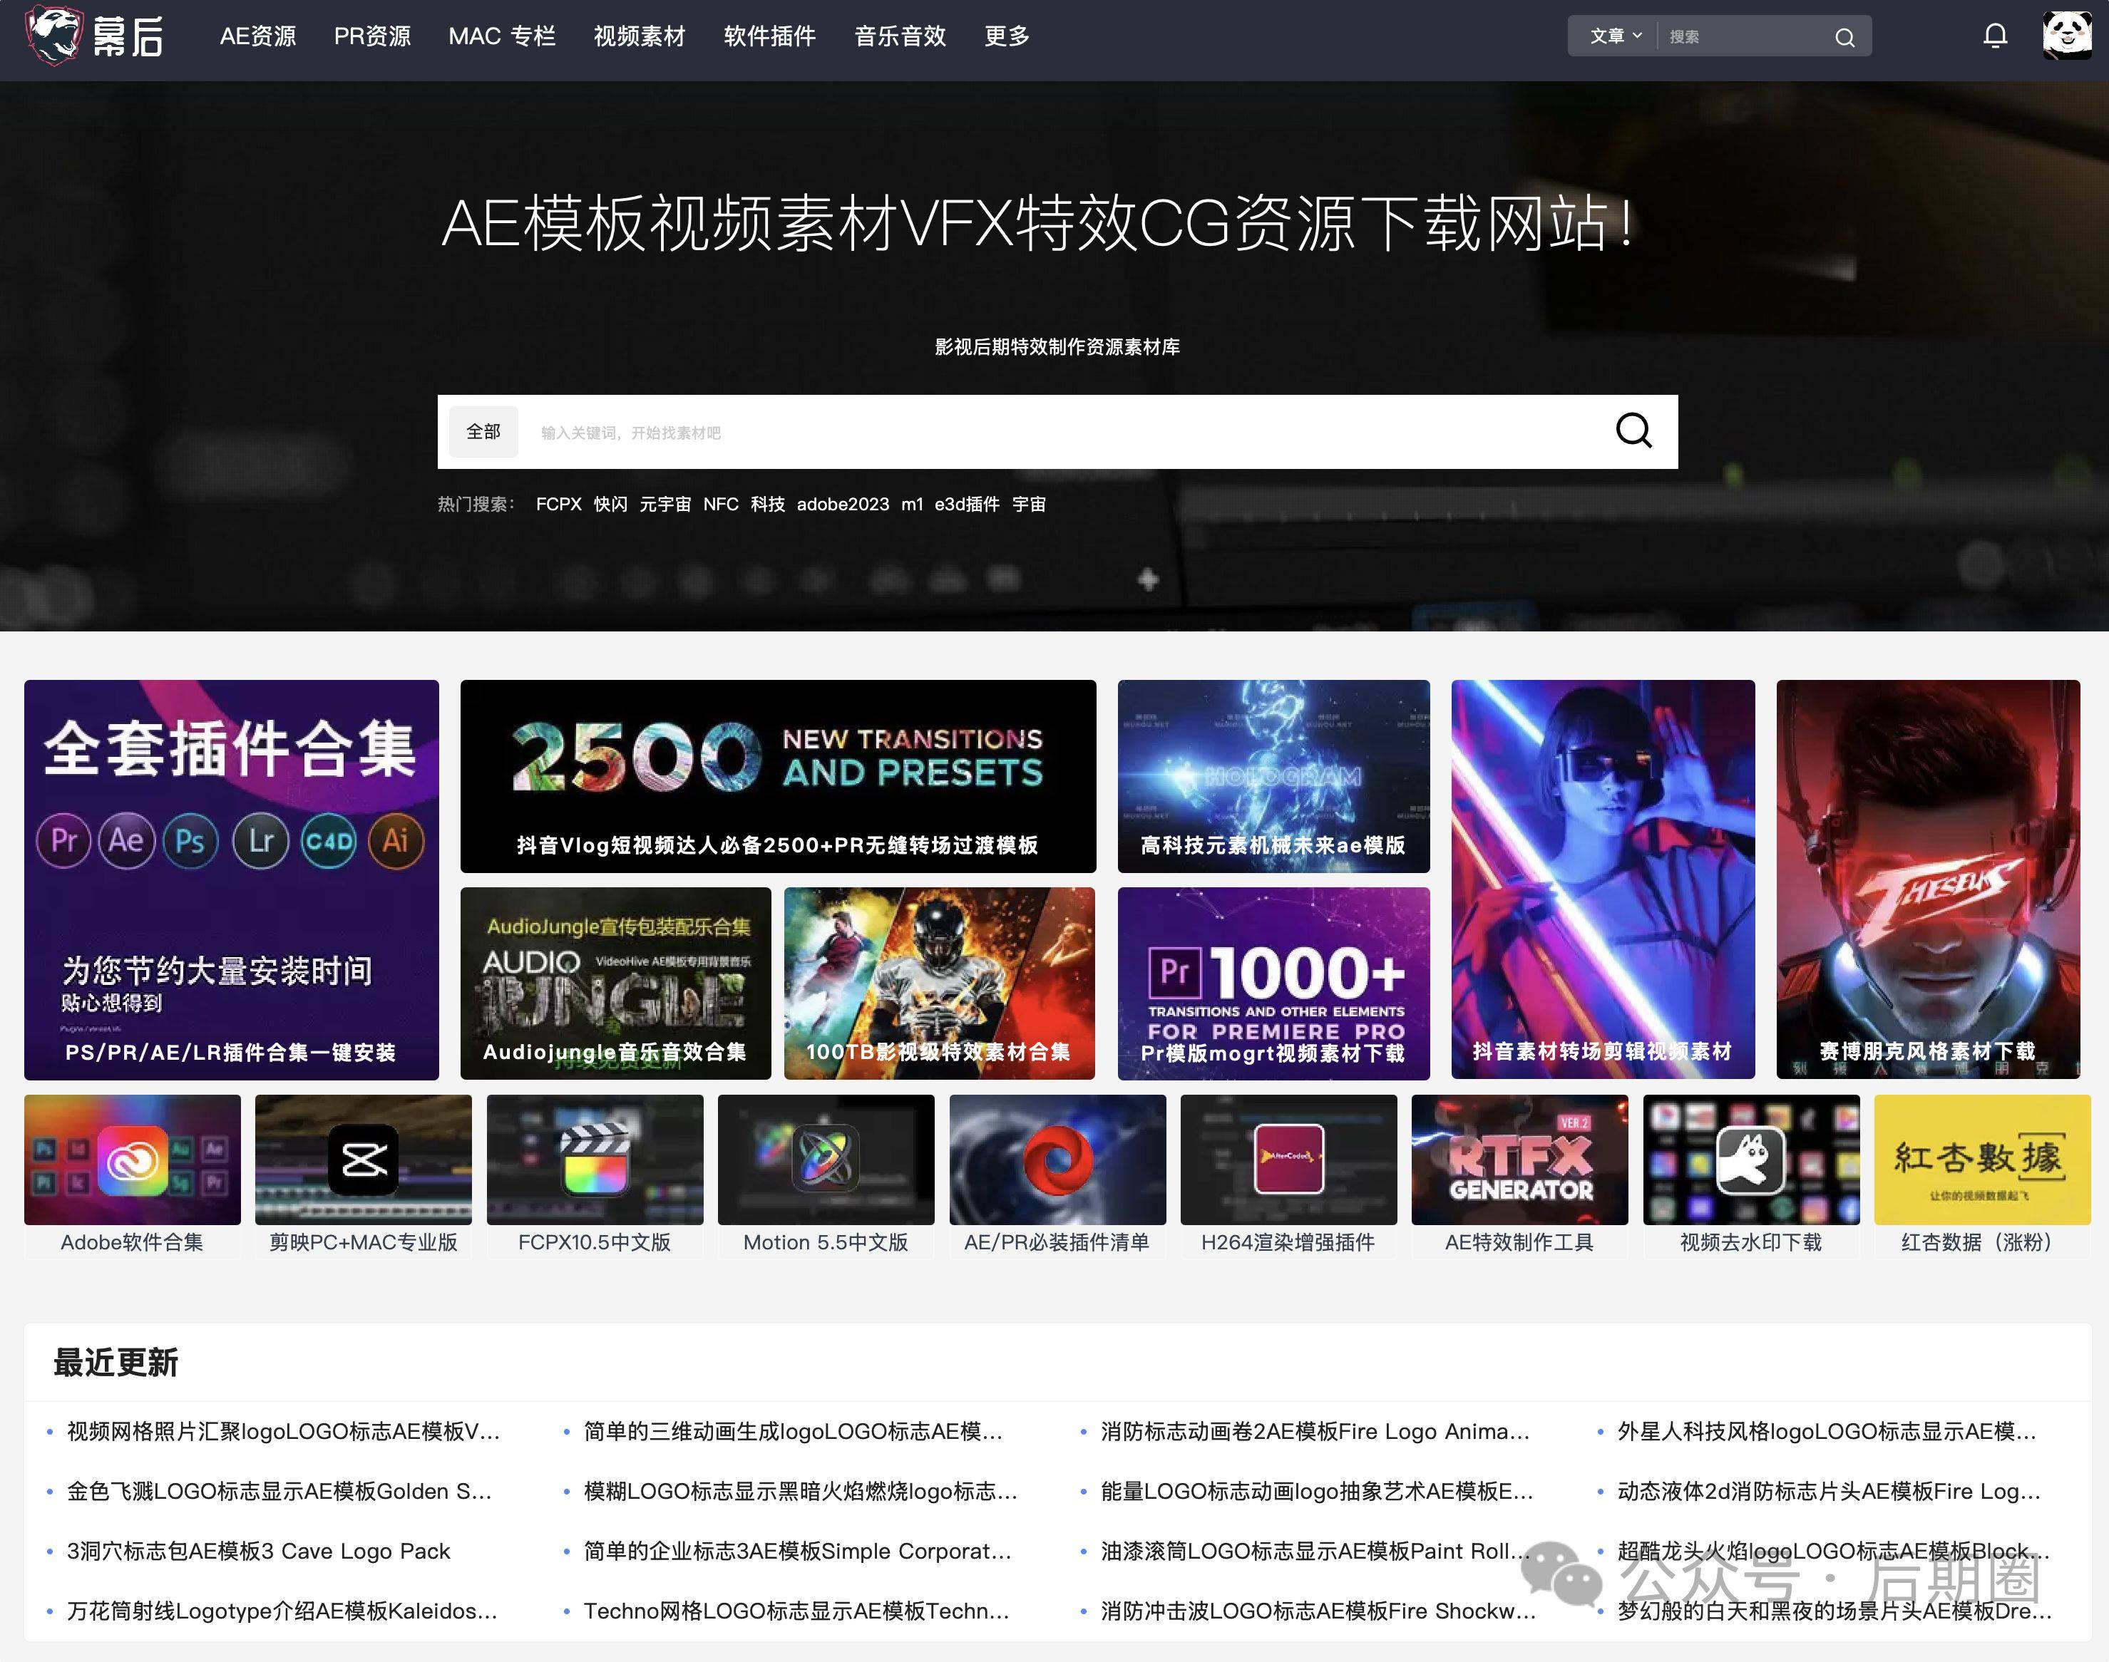This screenshot has width=2109, height=1662.
Task: Open article 简单的三维动画生成logoLOGO标志AE模…
Action: pyautogui.click(x=793, y=1431)
